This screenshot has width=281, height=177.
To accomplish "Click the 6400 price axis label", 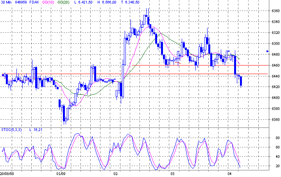I will 276,98.
